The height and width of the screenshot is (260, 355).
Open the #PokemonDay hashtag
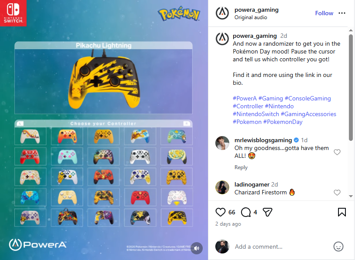(x=283, y=122)
